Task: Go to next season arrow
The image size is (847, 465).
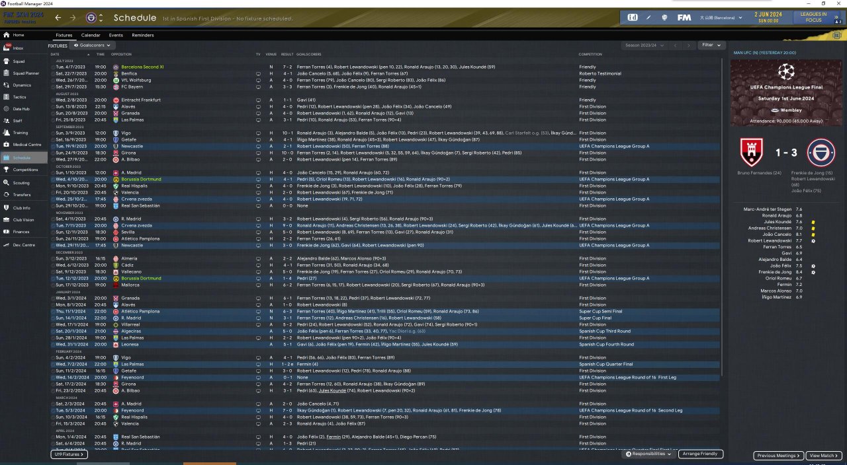Action: 690,45
